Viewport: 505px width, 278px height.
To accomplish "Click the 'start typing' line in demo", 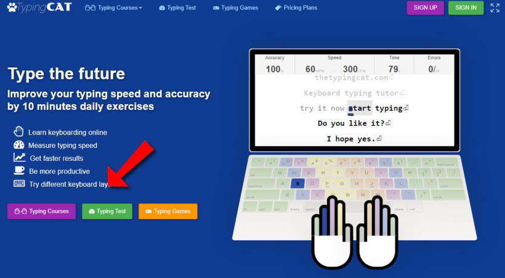I will tap(378, 108).
